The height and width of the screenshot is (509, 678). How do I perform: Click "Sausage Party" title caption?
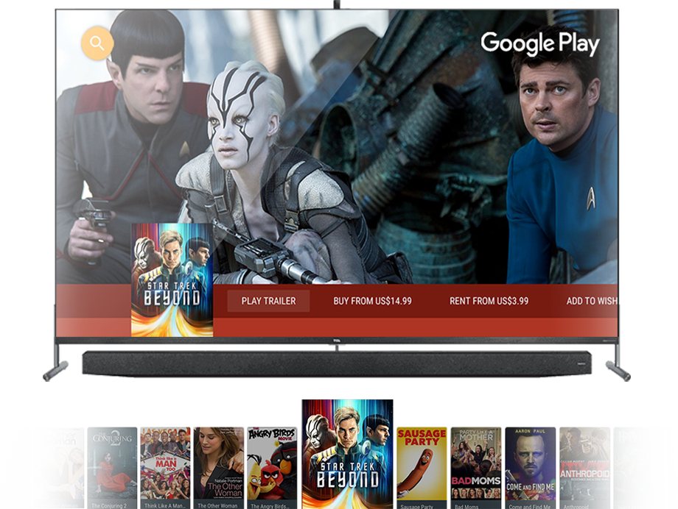click(x=417, y=506)
